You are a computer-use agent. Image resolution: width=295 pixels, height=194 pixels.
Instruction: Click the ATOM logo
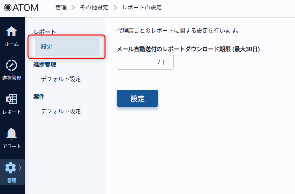pyautogui.click(x=21, y=8)
